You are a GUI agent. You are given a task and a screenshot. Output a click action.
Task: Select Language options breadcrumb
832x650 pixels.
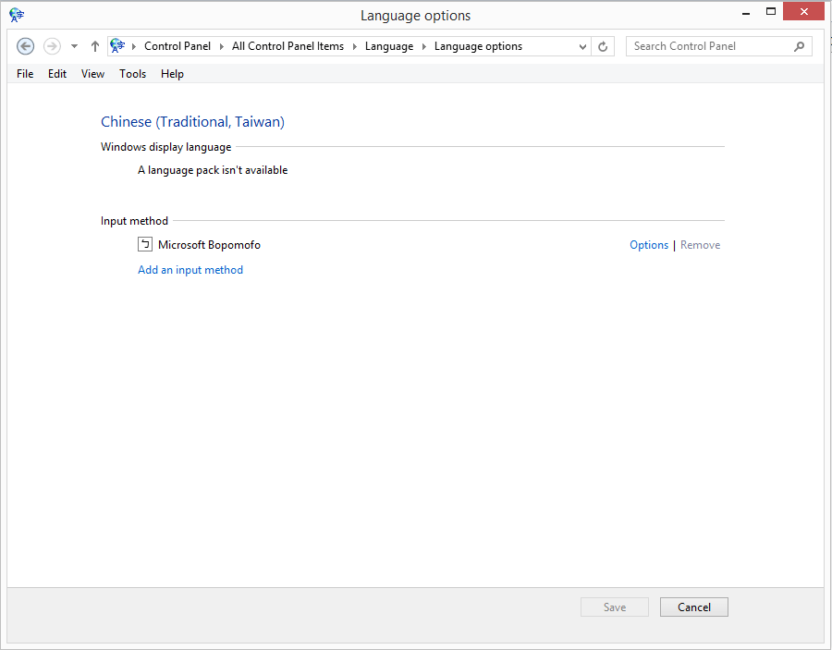coord(478,47)
